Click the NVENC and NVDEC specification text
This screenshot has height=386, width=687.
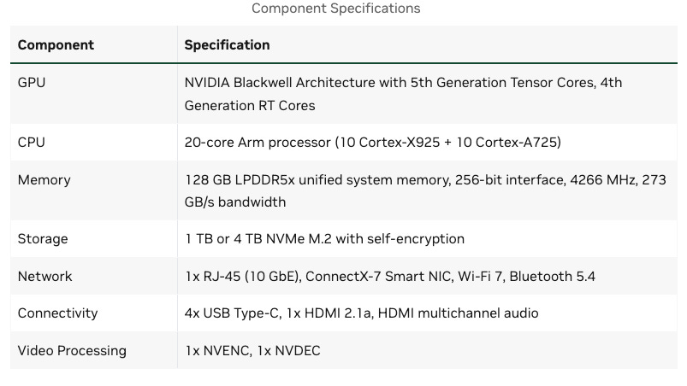pyautogui.click(x=252, y=351)
